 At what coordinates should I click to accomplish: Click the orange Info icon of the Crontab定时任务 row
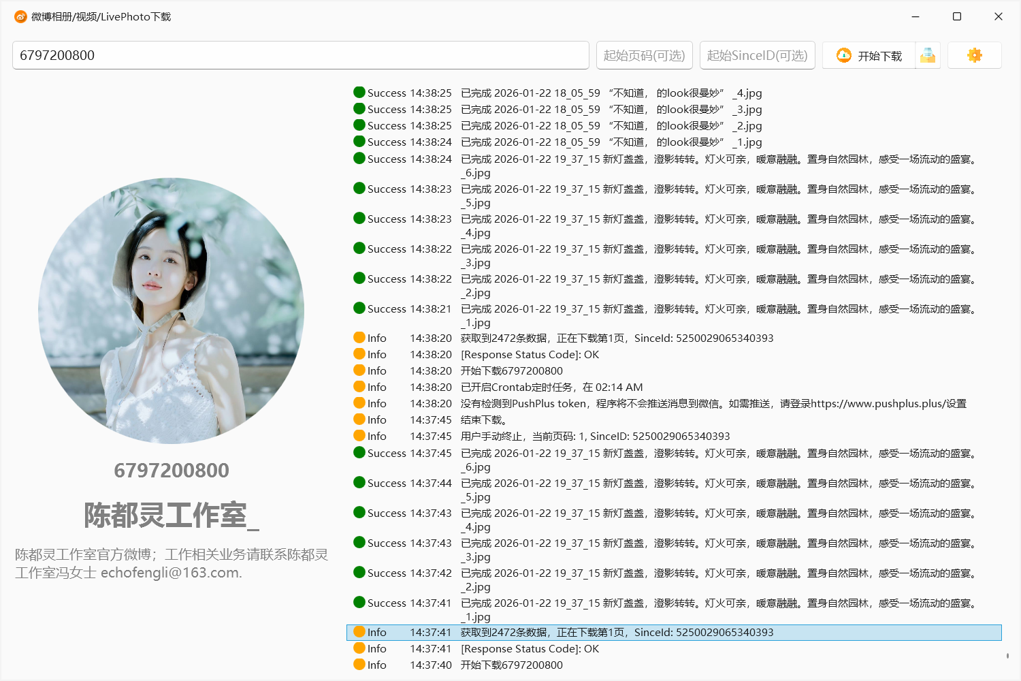click(359, 386)
